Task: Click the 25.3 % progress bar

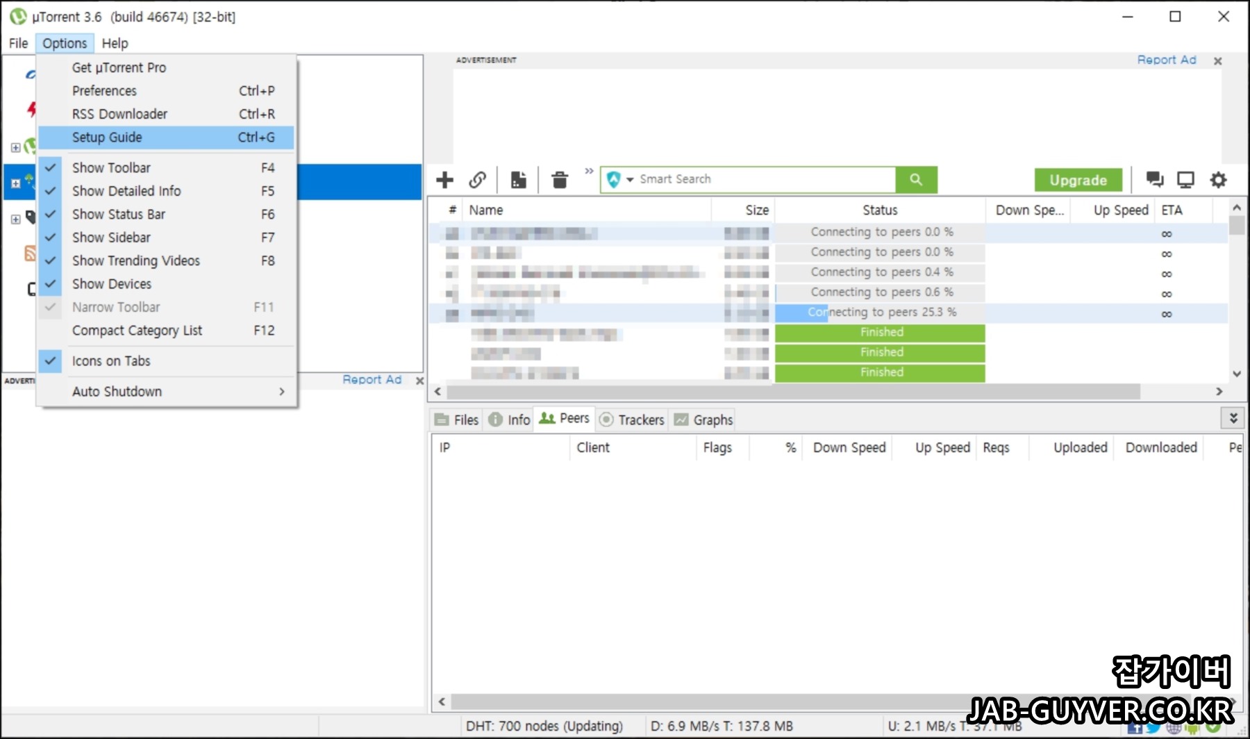Action: [x=880, y=313]
